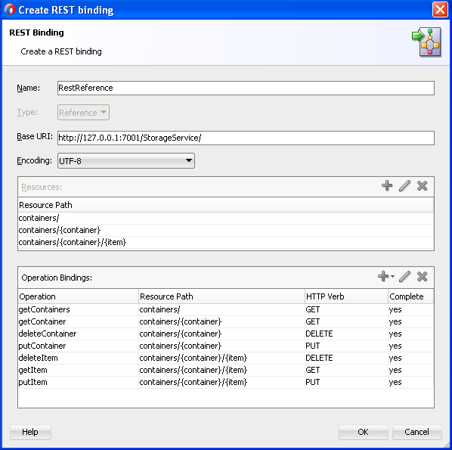Edit operation binding with pencil icon

[404, 276]
